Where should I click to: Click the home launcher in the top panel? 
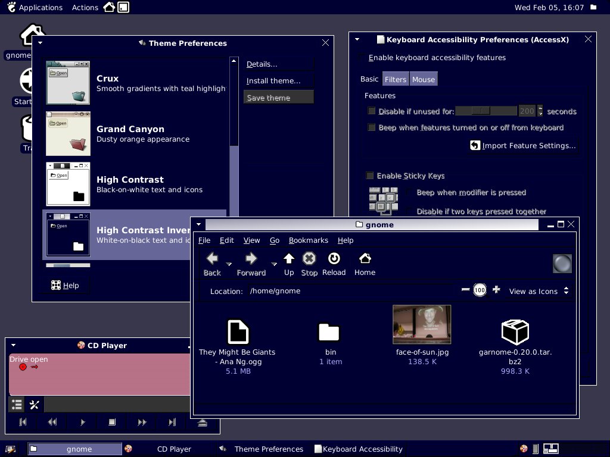point(110,7)
